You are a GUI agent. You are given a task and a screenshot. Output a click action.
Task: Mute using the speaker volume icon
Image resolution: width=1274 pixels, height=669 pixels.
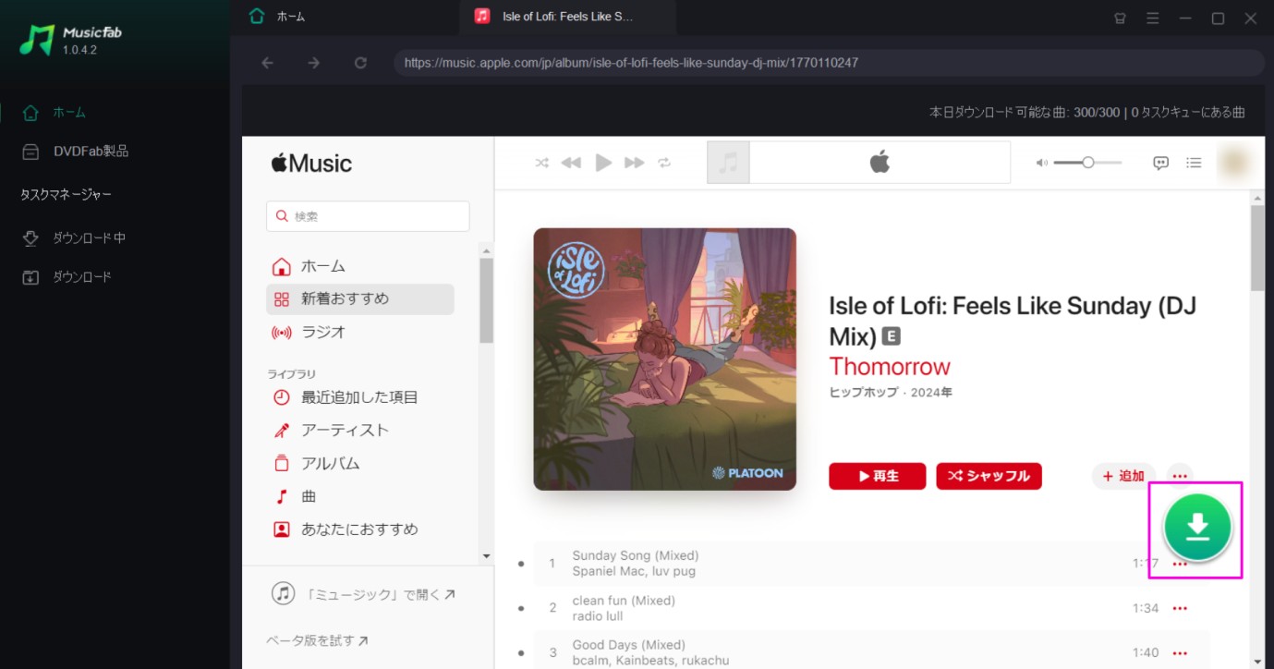tap(1042, 163)
